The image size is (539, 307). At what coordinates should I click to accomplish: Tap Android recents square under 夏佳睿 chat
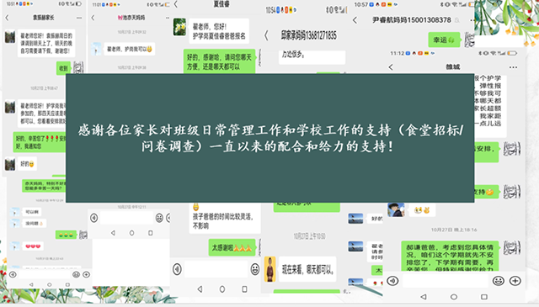(244, 289)
